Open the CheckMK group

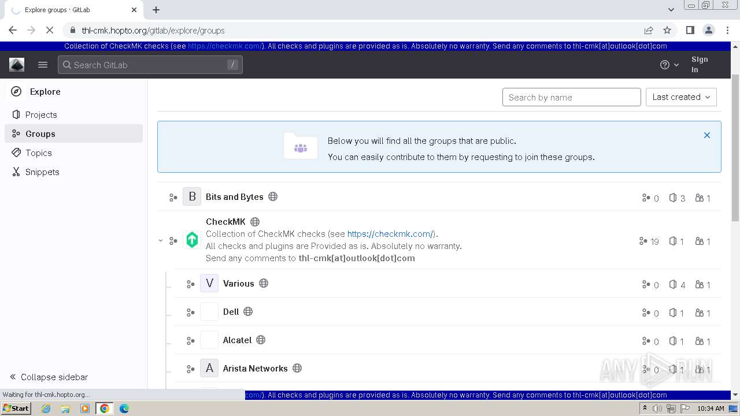click(225, 221)
